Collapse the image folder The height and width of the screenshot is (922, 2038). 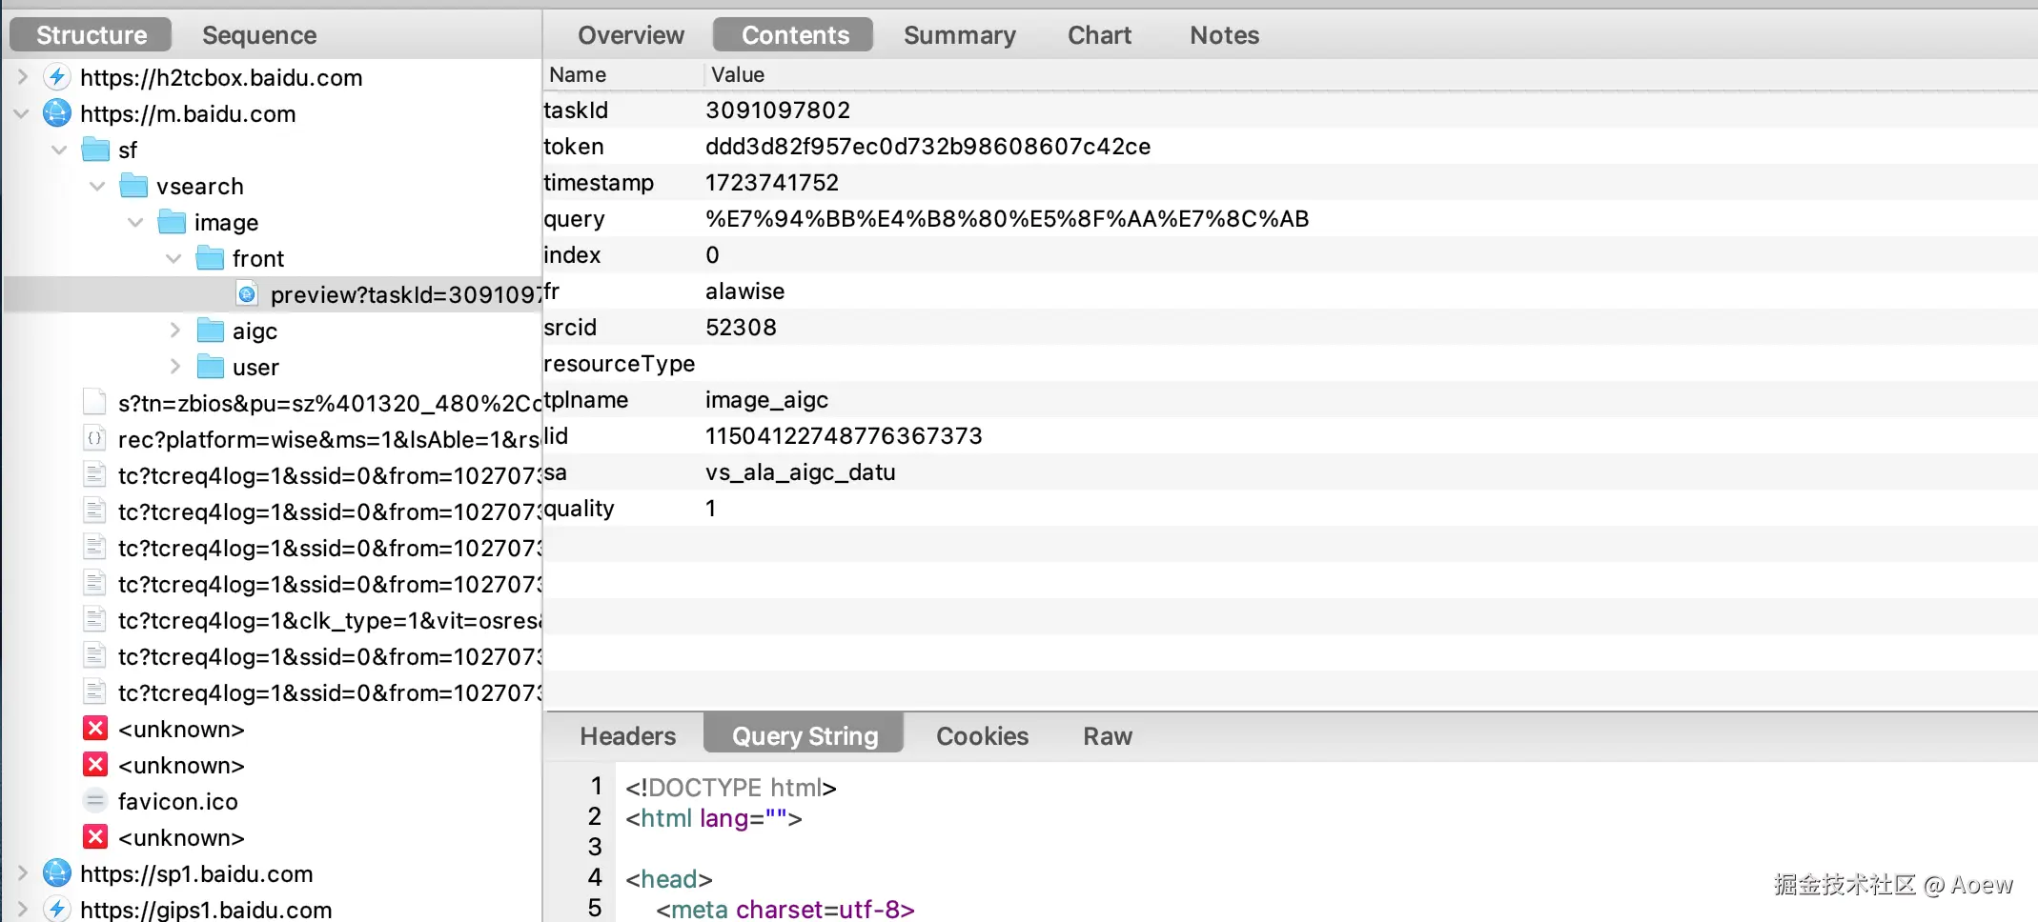click(x=135, y=222)
